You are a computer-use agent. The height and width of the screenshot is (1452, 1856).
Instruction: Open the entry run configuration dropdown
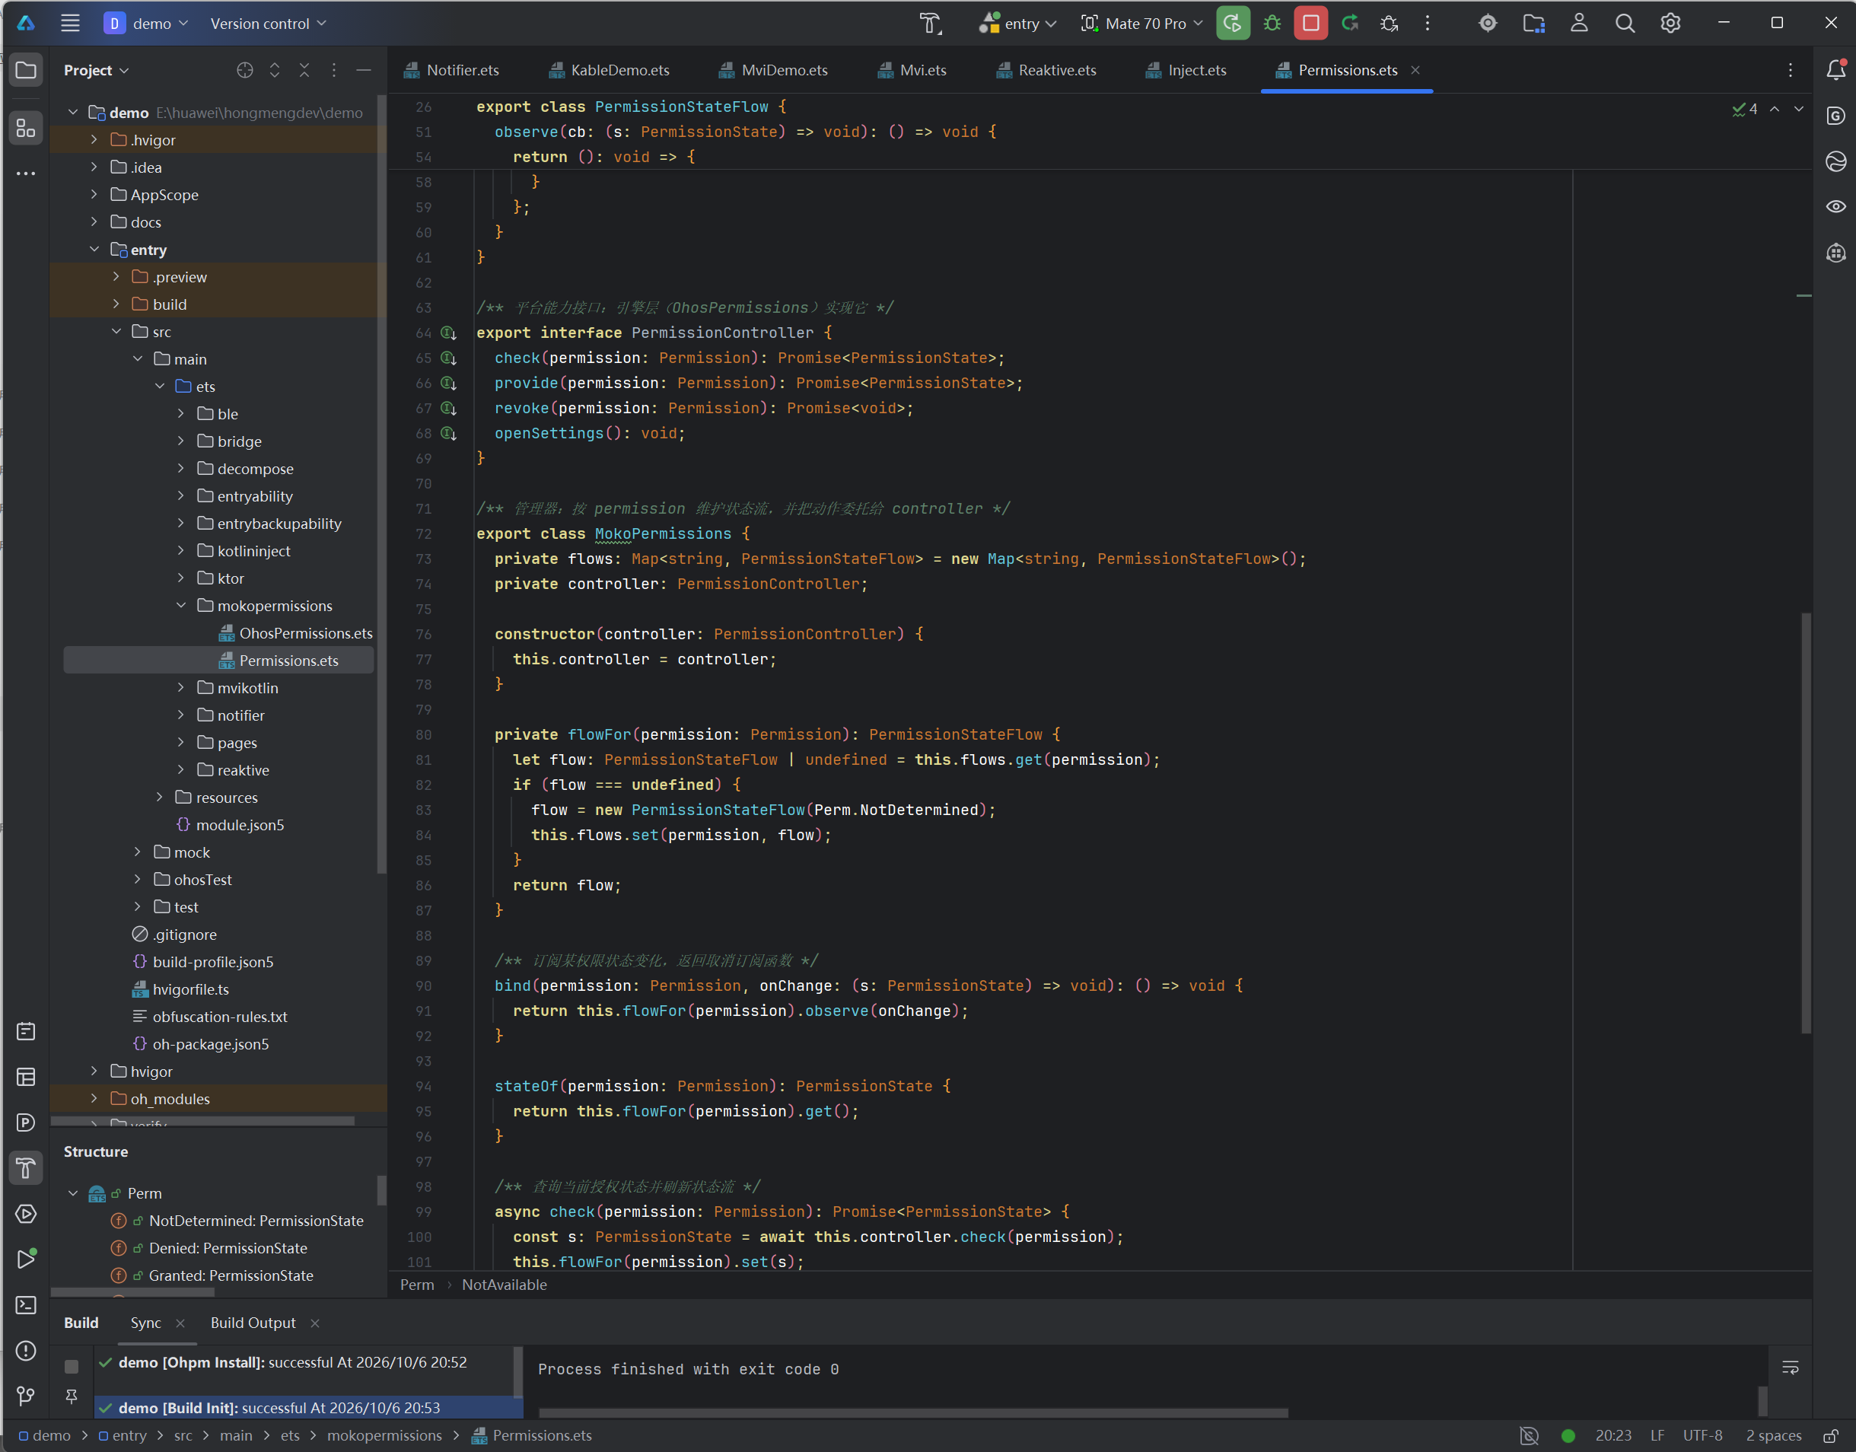1017,23
